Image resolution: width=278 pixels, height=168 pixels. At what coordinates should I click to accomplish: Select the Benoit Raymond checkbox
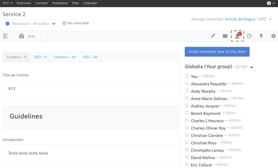(187, 113)
